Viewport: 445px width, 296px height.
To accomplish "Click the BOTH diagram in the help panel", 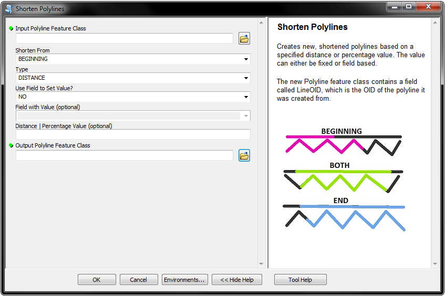I will [x=343, y=177].
